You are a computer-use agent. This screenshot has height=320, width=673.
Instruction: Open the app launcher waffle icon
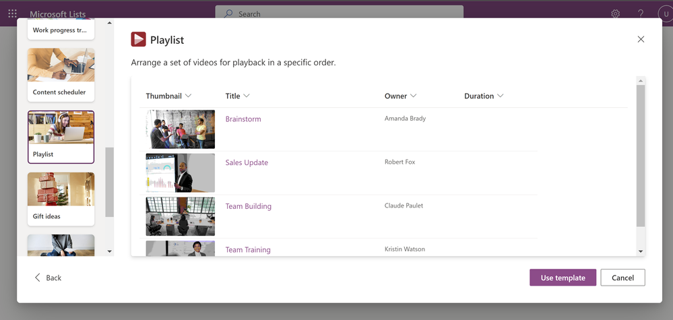pos(12,13)
